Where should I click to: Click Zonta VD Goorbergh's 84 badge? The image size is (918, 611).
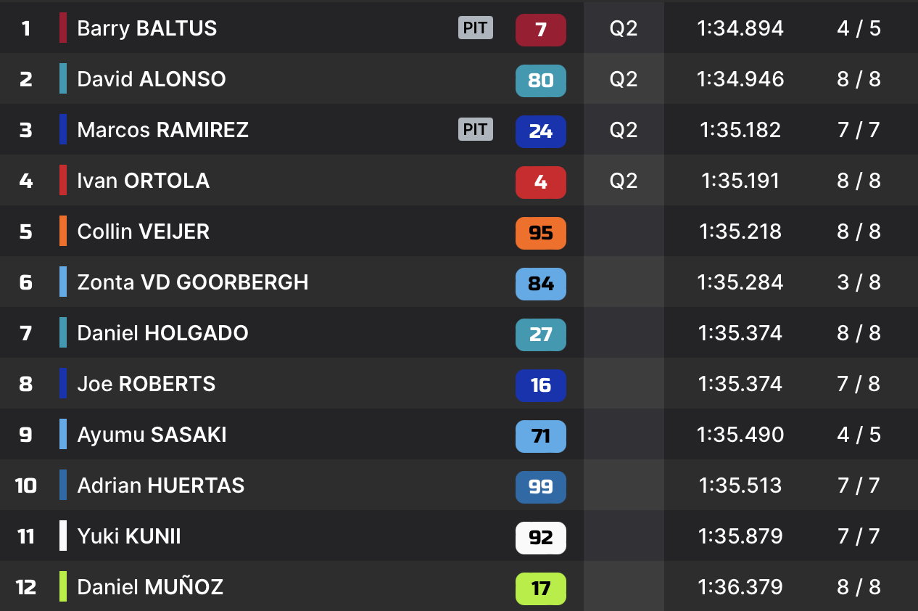[540, 284]
